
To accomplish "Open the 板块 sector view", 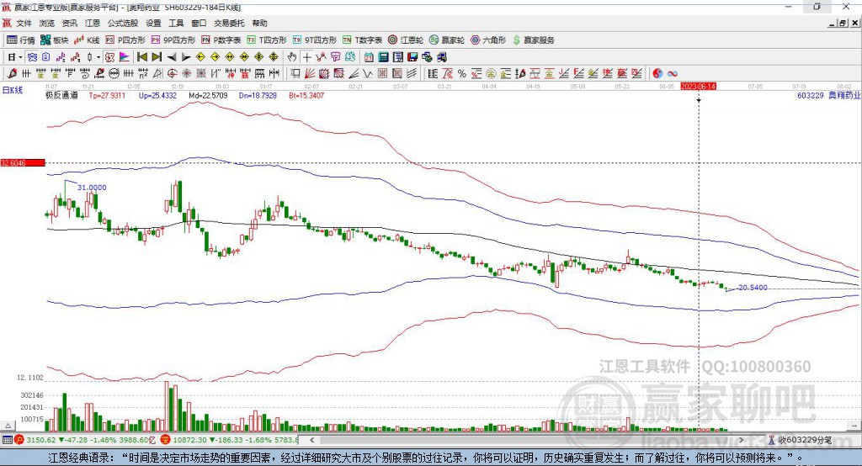I will click(x=55, y=40).
